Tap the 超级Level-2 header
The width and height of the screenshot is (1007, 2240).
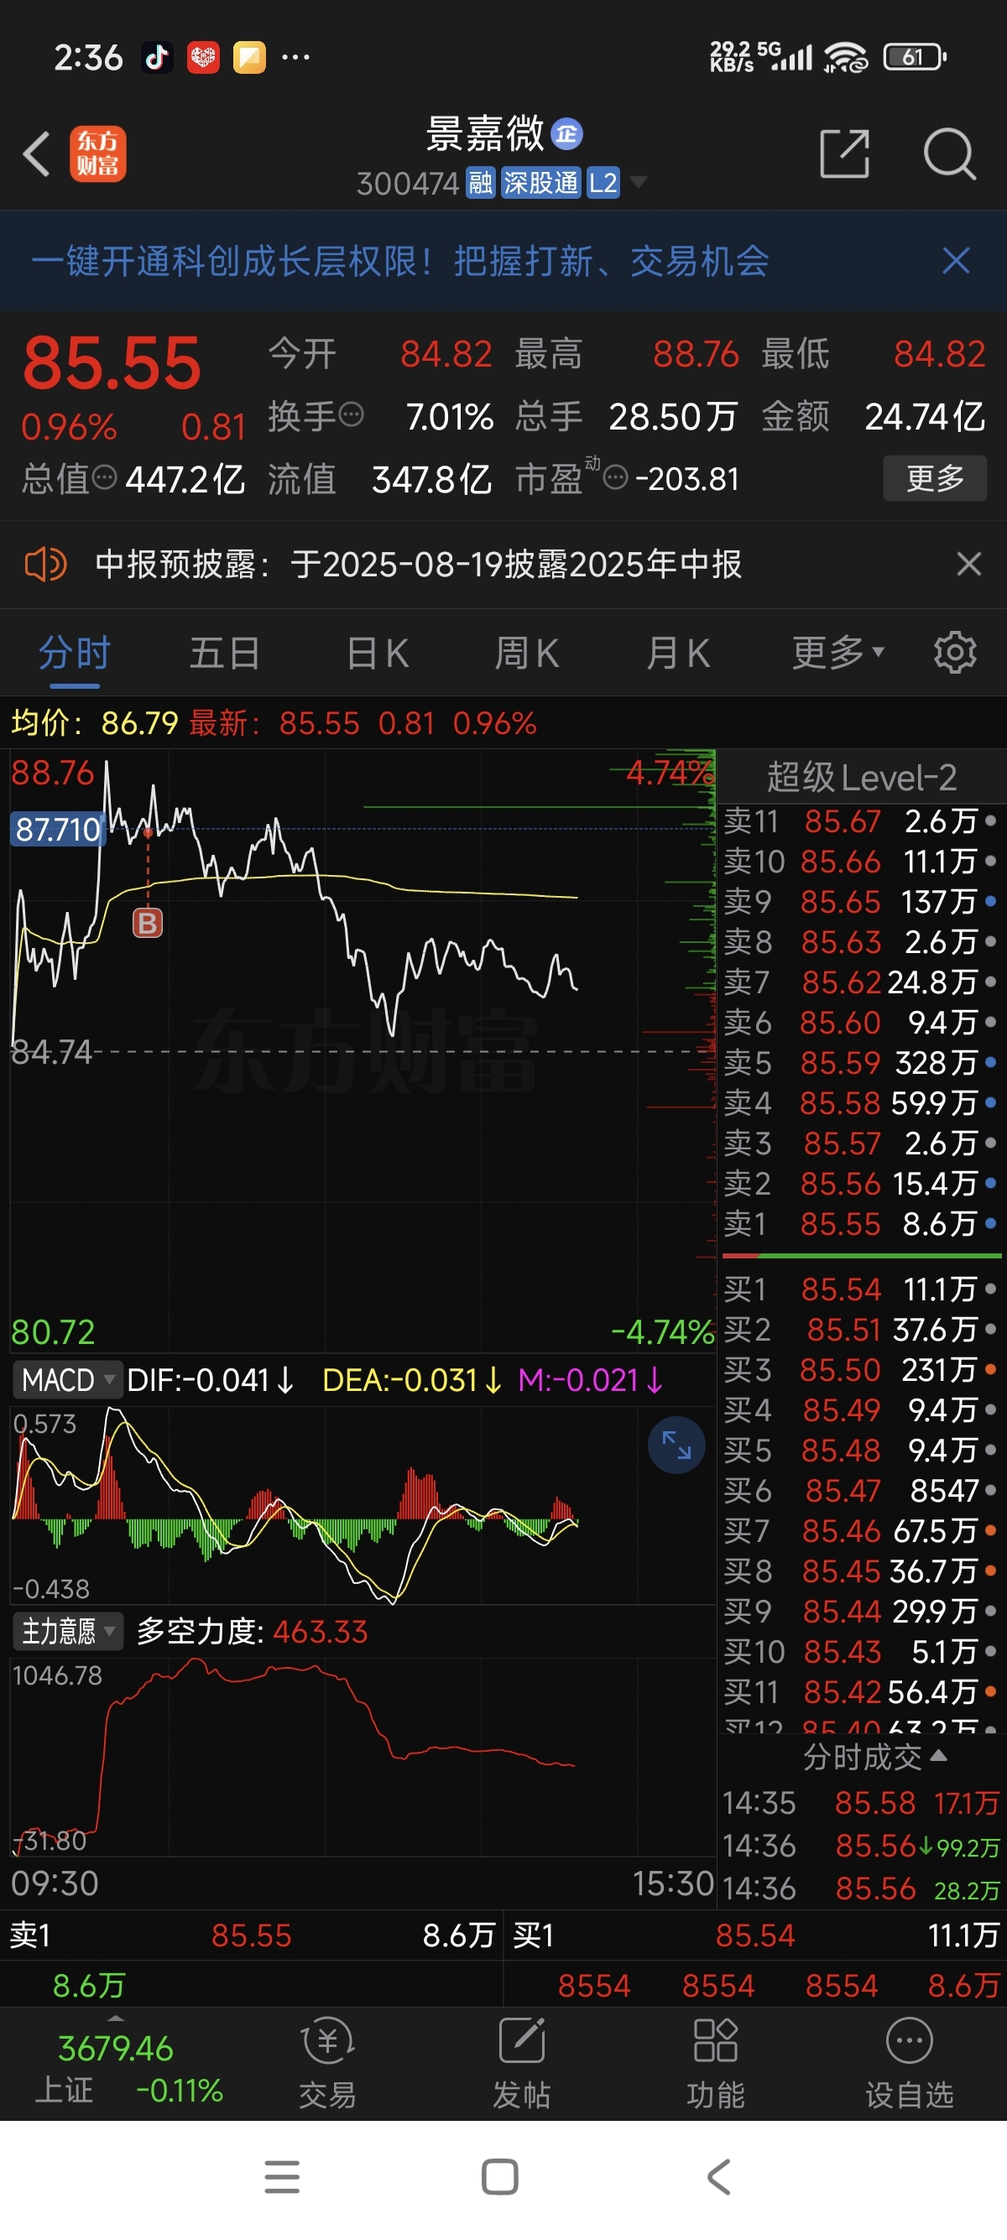coord(862,777)
